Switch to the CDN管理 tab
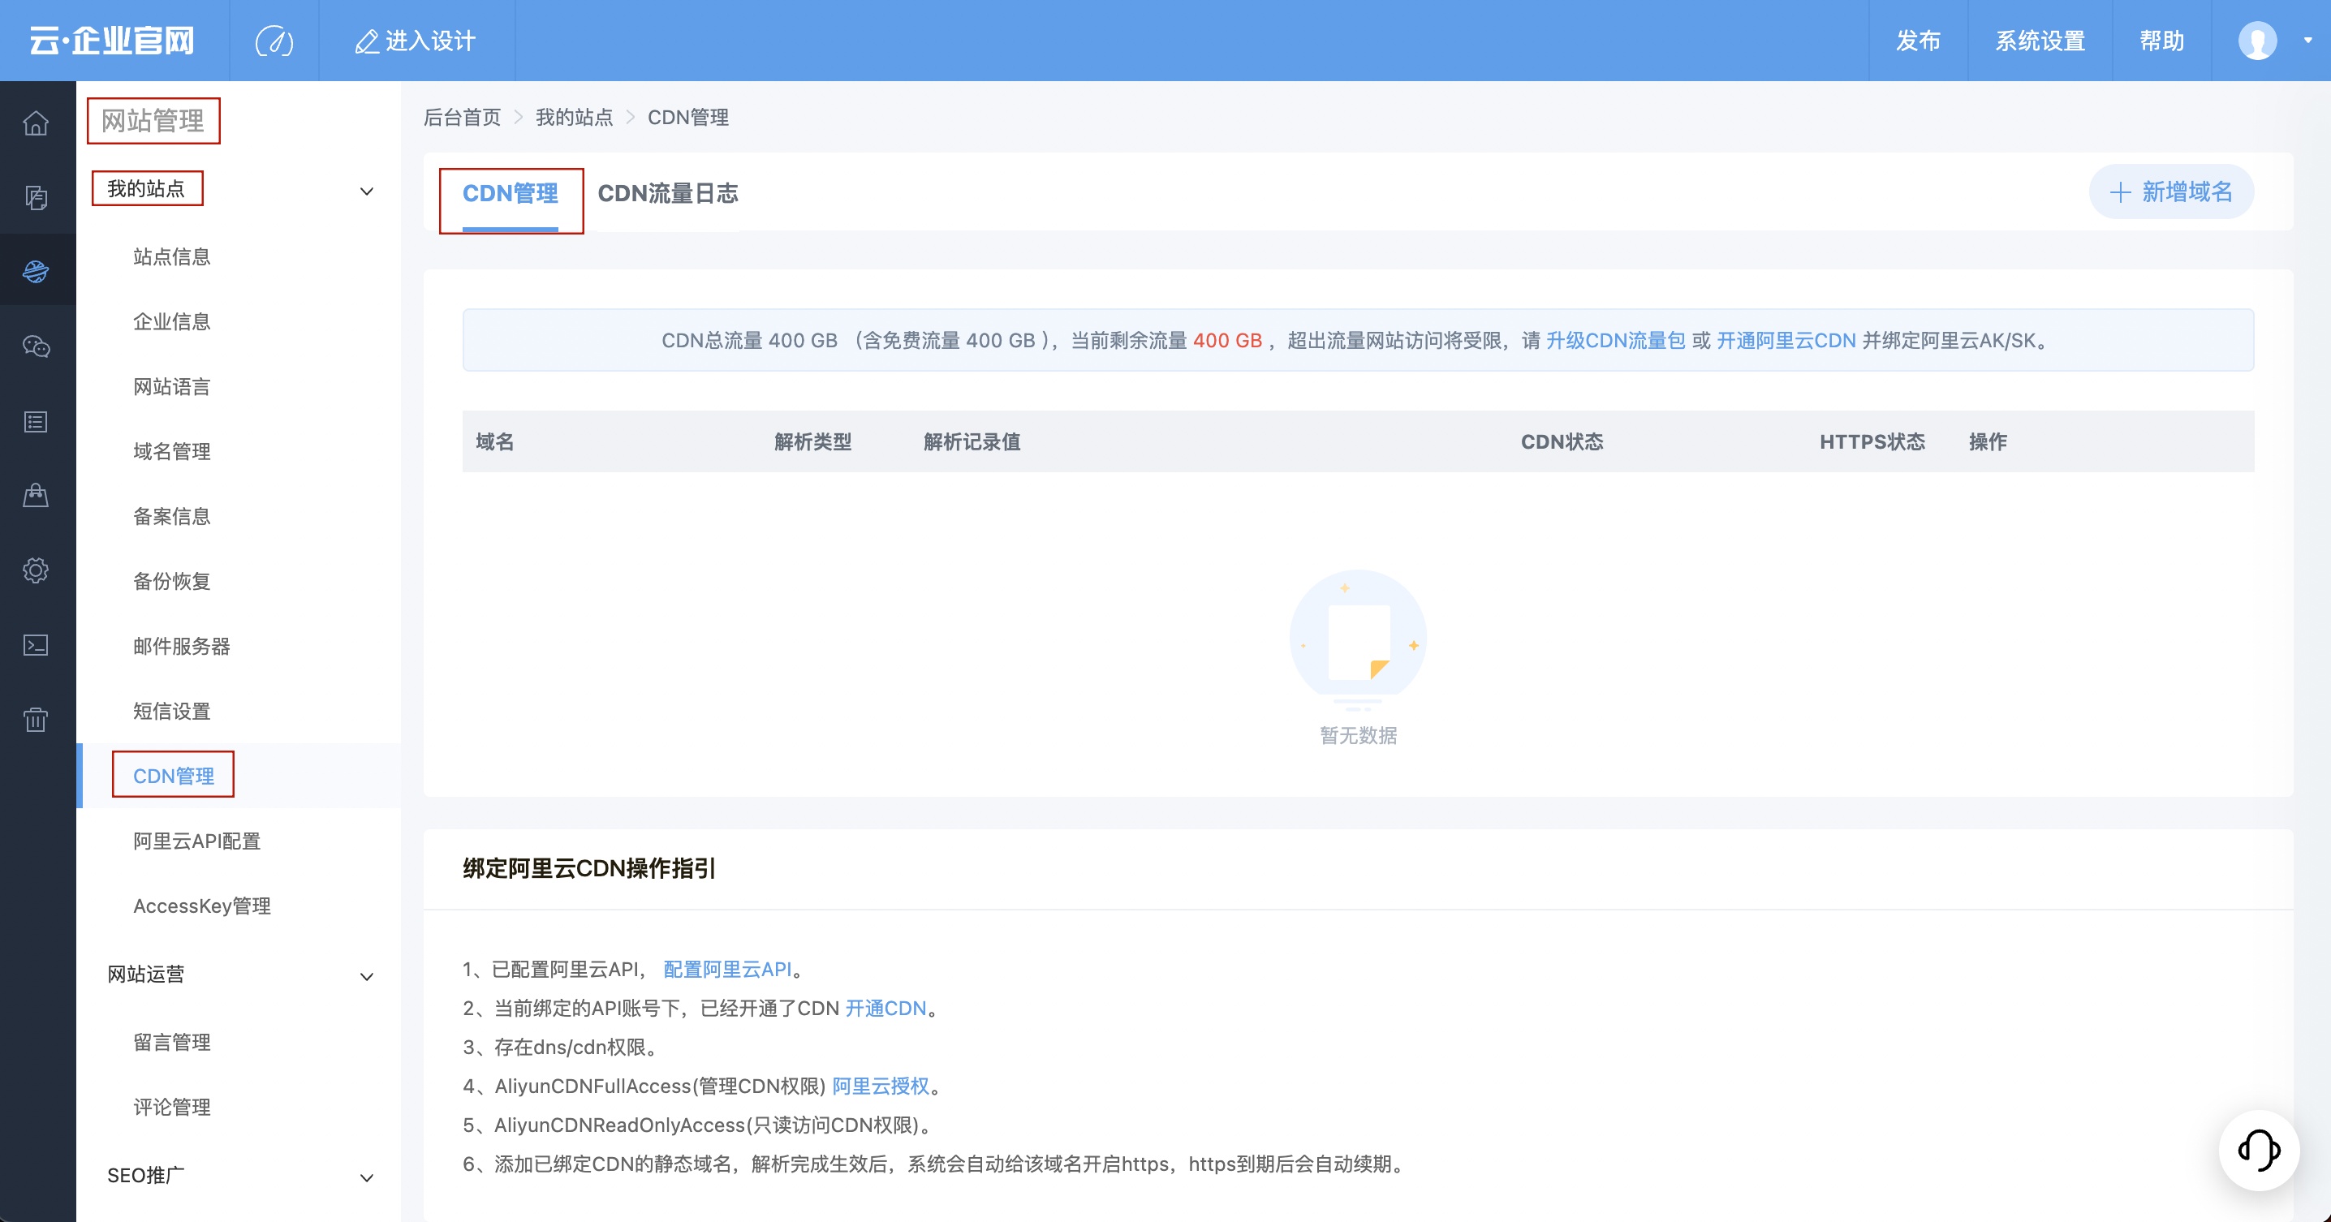 click(511, 192)
